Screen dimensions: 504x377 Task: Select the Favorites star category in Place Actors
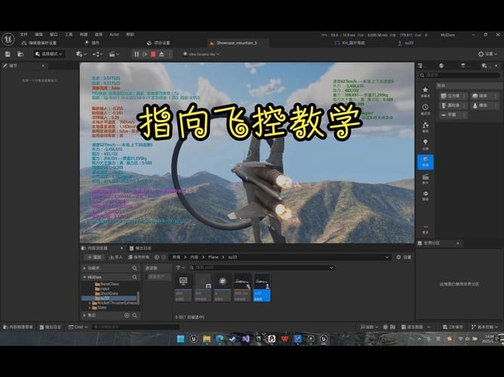426,92
